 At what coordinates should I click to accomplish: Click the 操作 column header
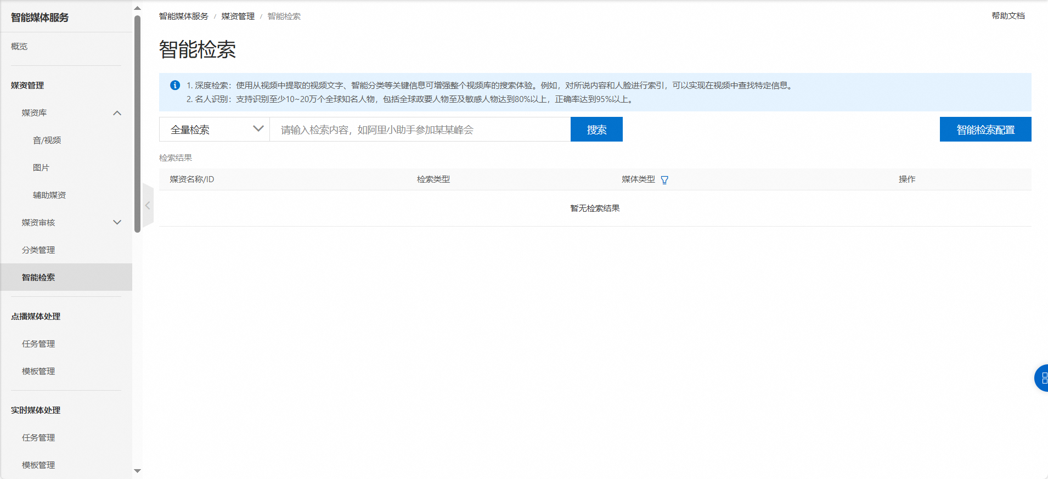click(x=907, y=179)
